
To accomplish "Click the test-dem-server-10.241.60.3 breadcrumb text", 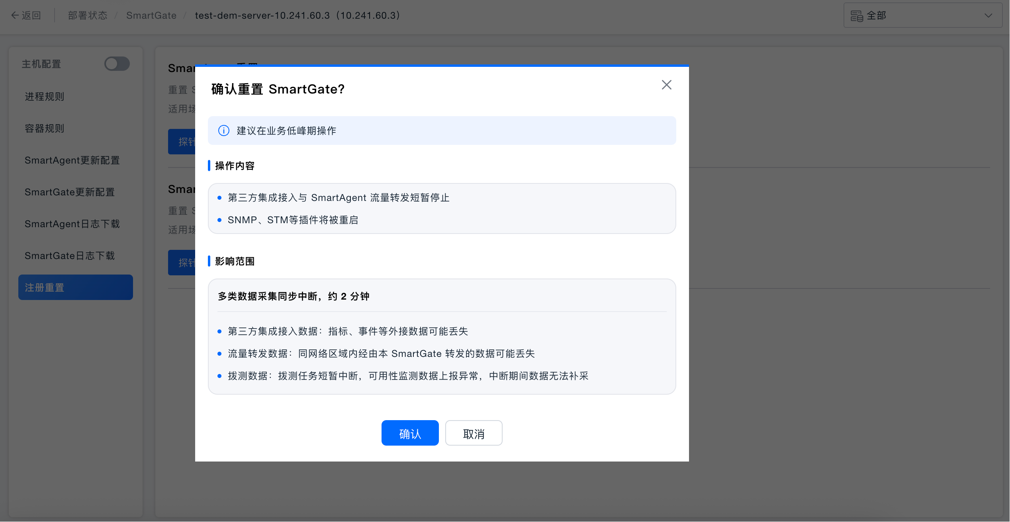I will tap(297, 16).
